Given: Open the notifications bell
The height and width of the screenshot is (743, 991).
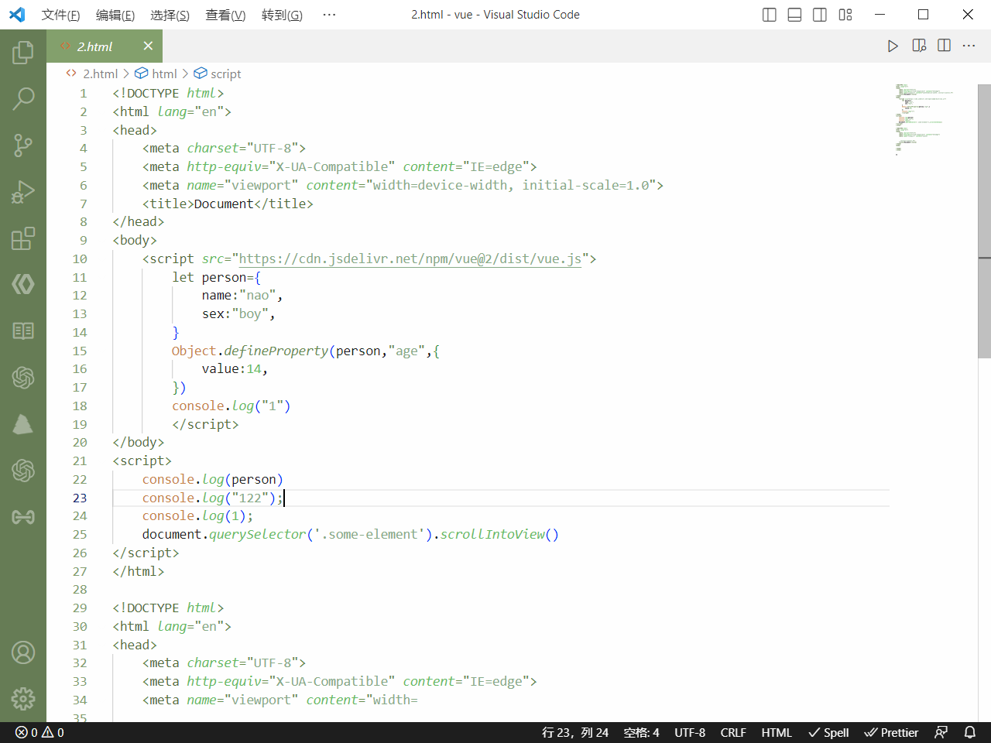Looking at the screenshot, I should point(969,732).
